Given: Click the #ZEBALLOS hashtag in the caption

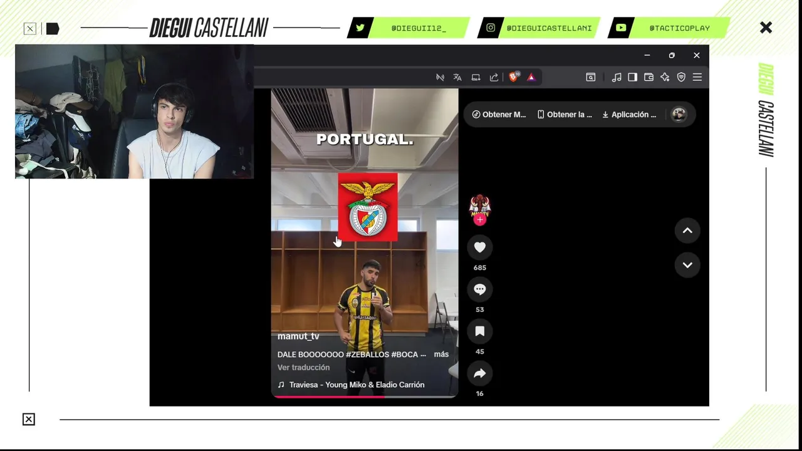Looking at the screenshot, I should point(367,355).
